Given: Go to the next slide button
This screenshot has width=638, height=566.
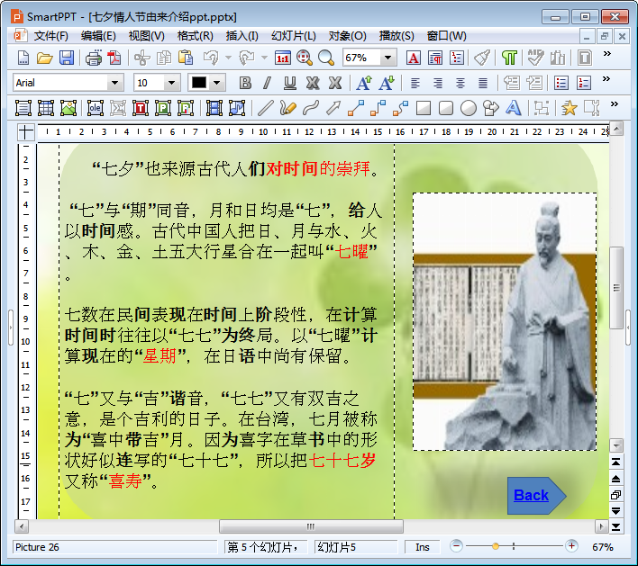Looking at the screenshot, I should pos(616,511).
